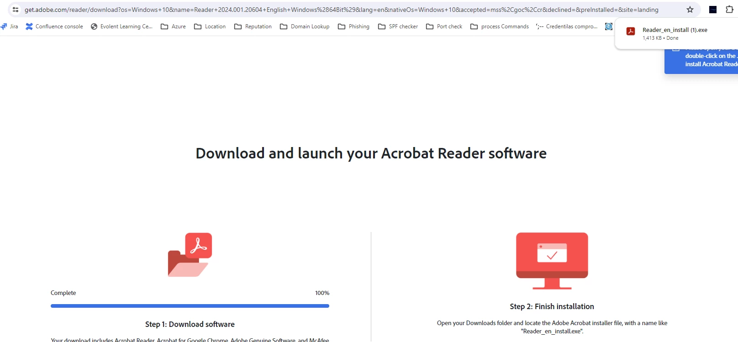
Task: Click the 'Step 2: Finish installation' heading
Action: (552, 306)
